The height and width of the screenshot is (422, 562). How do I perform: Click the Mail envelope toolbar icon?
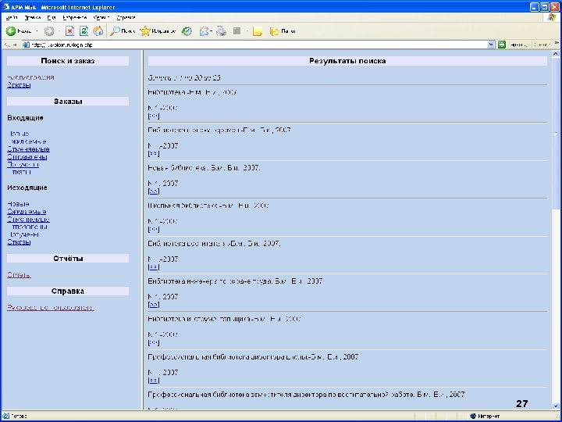204,31
